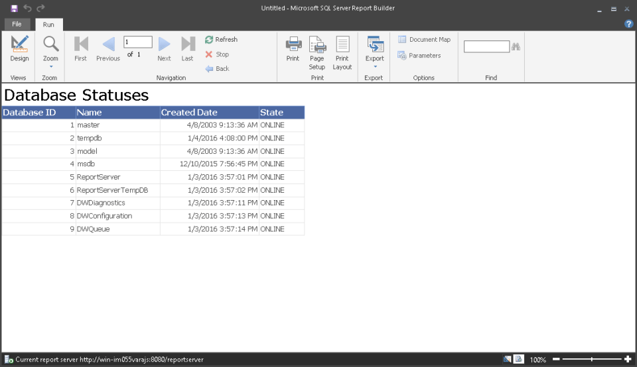Toggle the Parameters pane
The width and height of the screenshot is (637, 367).
click(419, 56)
